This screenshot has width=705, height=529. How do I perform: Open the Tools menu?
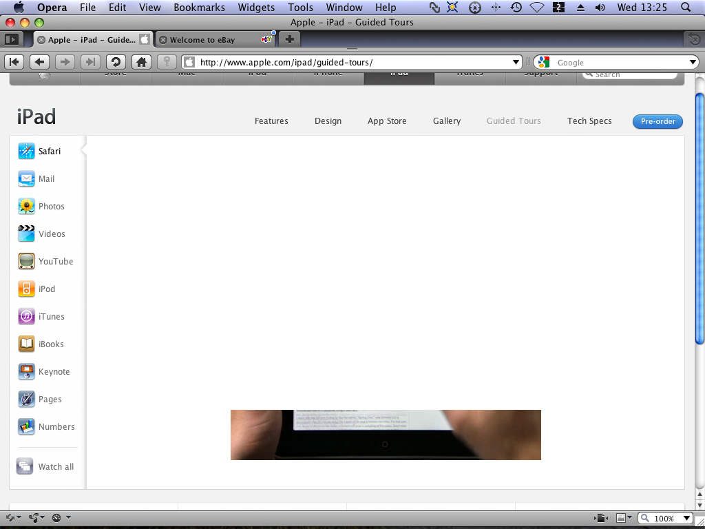(301, 7)
